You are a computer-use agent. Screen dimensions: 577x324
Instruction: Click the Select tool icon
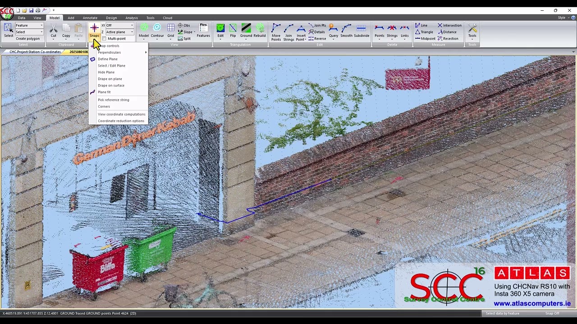(x=8, y=28)
